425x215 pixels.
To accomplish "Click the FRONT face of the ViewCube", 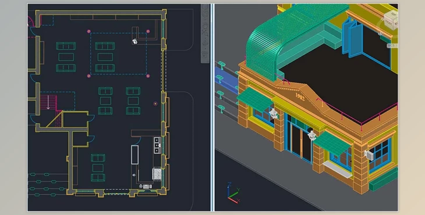I will (389, 23).
